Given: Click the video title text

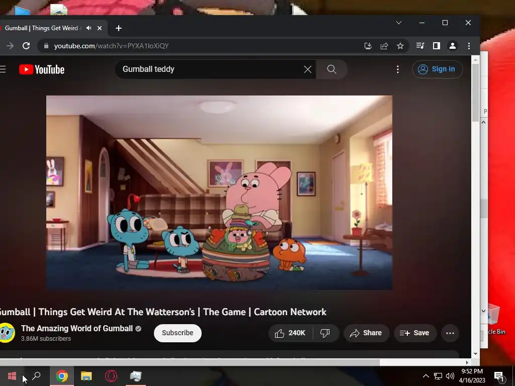Looking at the screenshot, I should coord(163,312).
